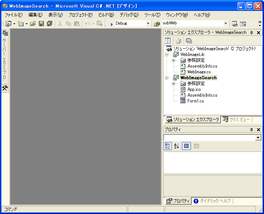Image resolution: width=264 pixels, height=214 pixels.
Task: Open the Server Explorer side tab icon
Action: click(5, 33)
